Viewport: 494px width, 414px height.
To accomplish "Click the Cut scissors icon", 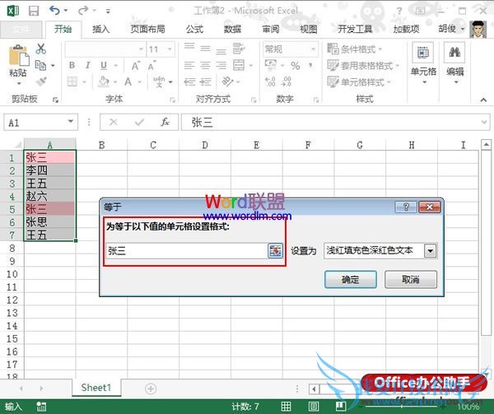I will (40, 49).
